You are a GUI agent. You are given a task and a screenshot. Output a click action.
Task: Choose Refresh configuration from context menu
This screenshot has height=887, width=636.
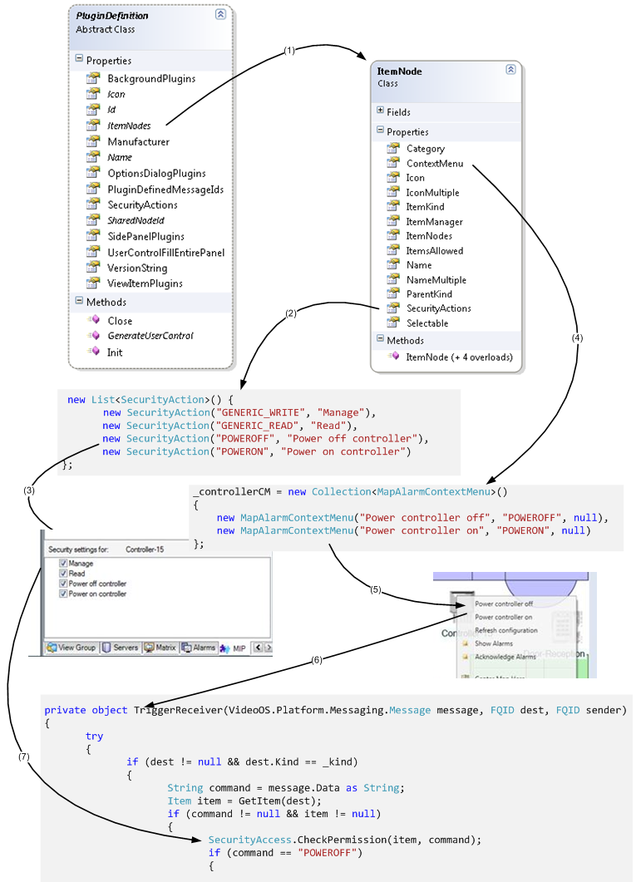(x=507, y=630)
